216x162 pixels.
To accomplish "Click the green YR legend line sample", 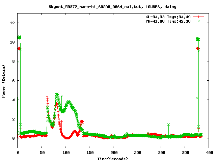I will (198, 21).
